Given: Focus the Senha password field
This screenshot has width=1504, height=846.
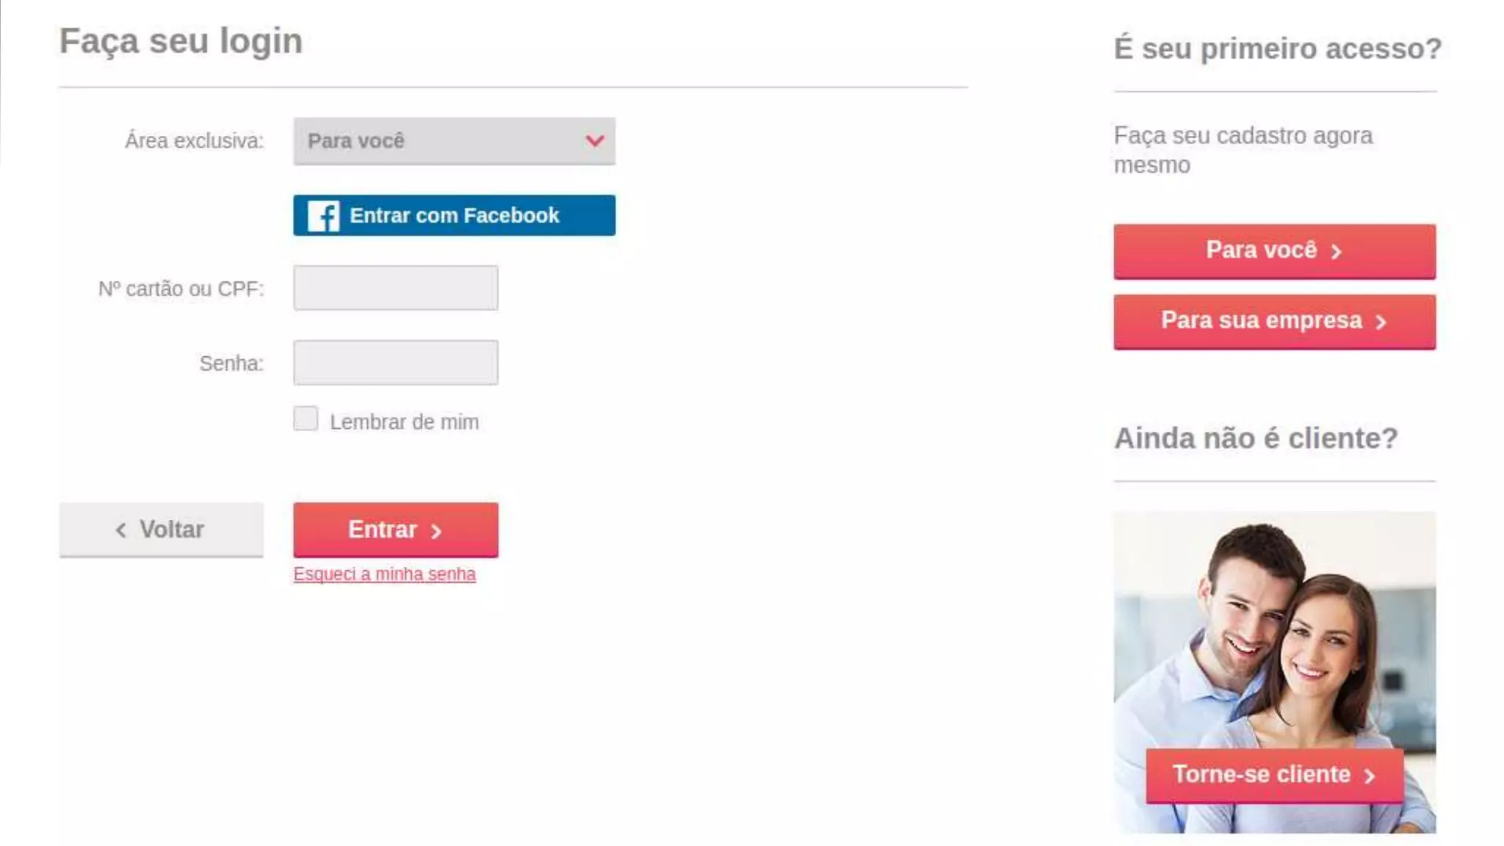Looking at the screenshot, I should pyautogui.click(x=396, y=362).
